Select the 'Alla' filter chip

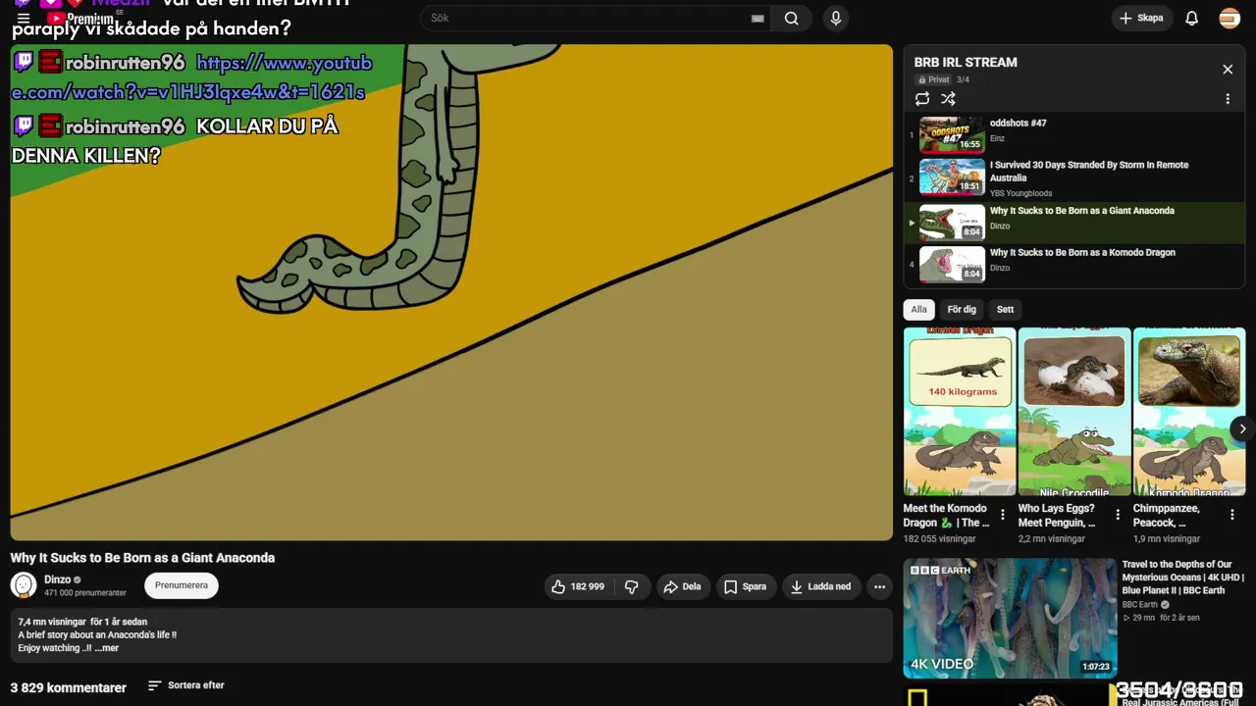click(918, 310)
